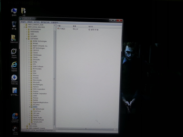Select the SonicFocus key

[37, 111]
